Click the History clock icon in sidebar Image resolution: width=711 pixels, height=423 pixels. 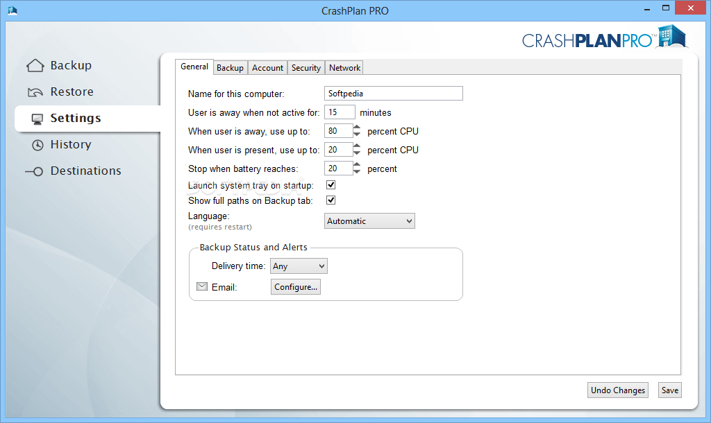coord(37,145)
